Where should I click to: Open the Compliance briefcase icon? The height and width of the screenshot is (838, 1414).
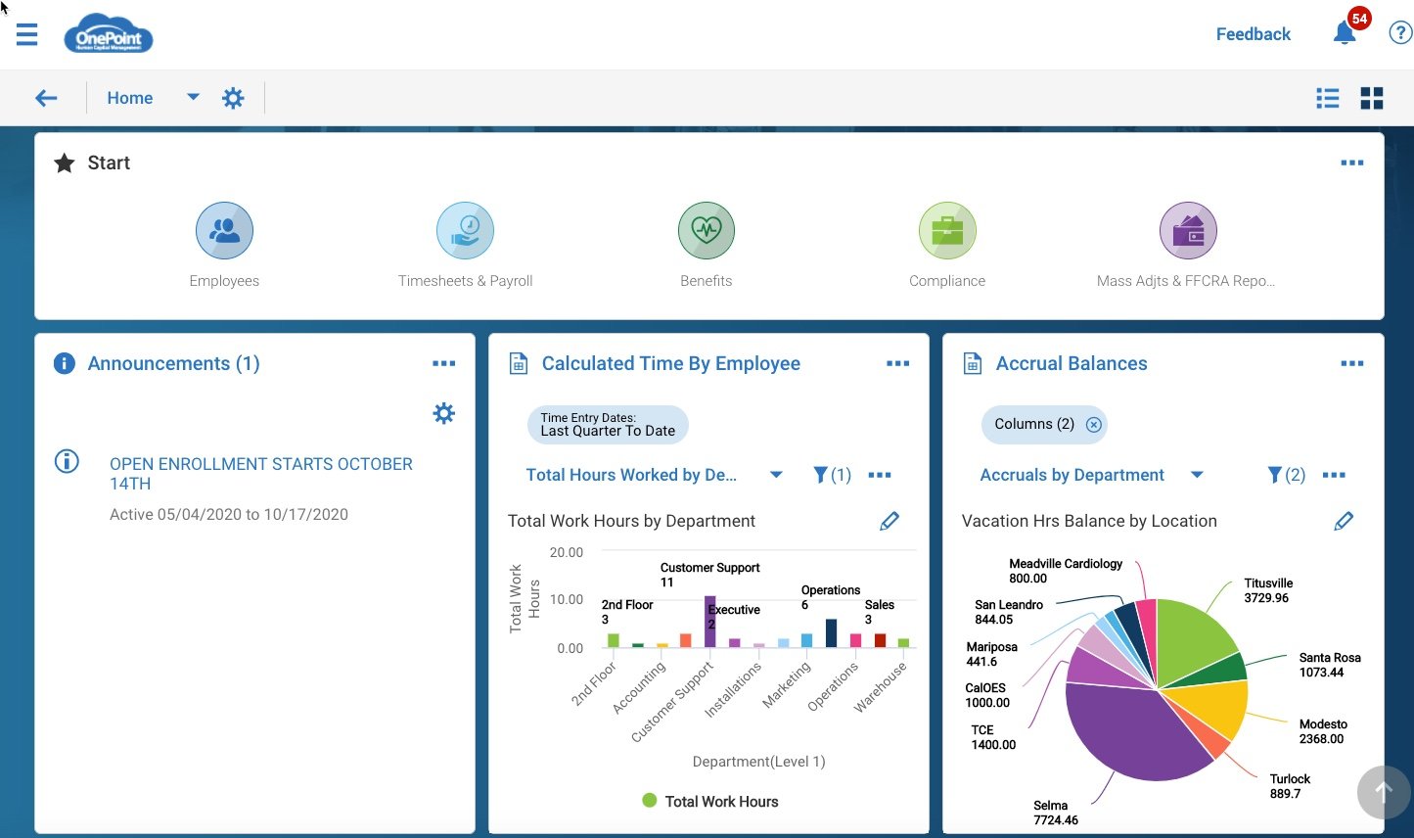click(947, 231)
